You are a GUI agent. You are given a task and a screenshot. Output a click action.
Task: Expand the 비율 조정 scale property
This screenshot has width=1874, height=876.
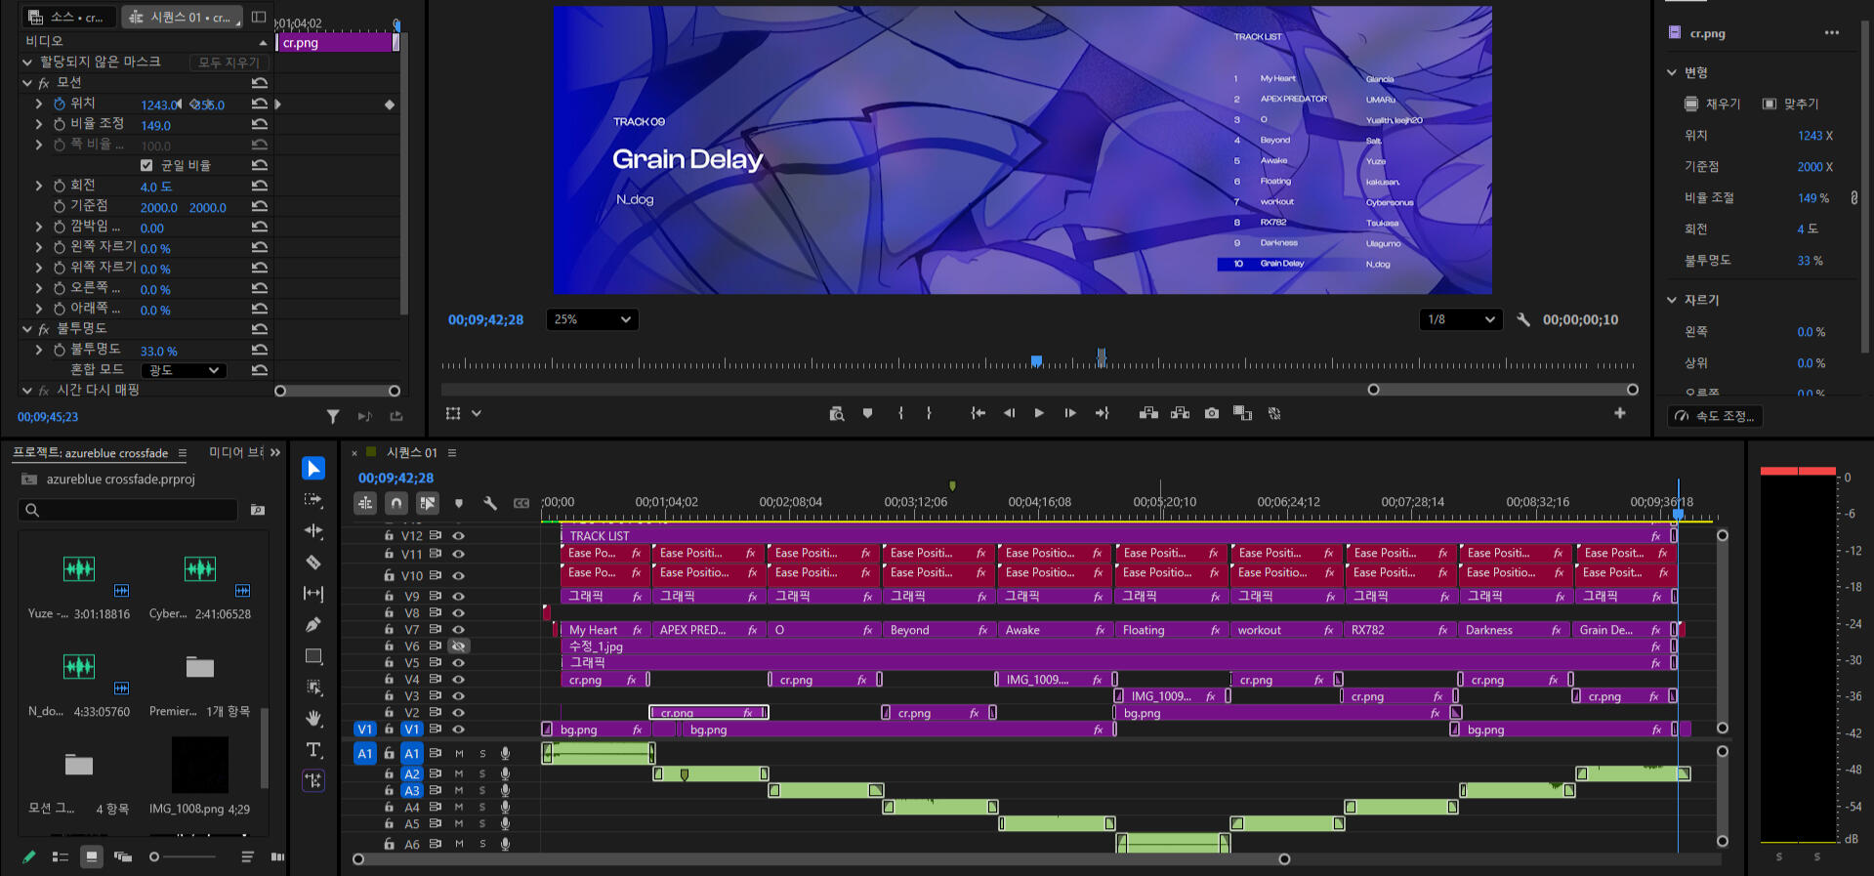(39, 124)
